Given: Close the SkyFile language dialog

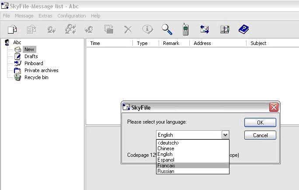Looking at the screenshot, I should click(x=274, y=107).
